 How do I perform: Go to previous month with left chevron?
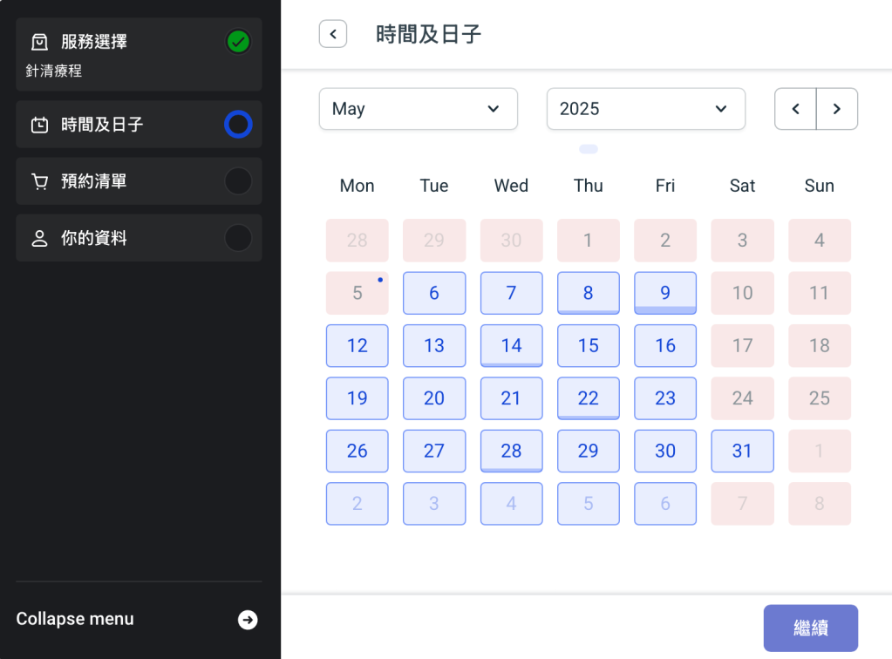(795, 109)
